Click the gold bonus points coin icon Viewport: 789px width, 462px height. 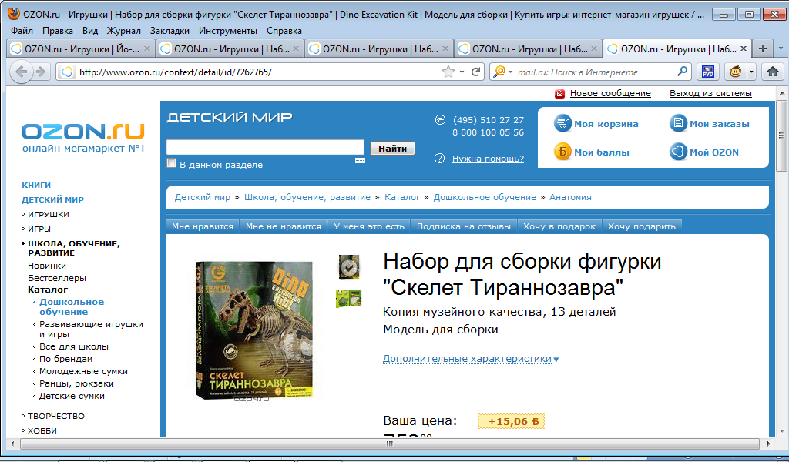tap(562, 152)
